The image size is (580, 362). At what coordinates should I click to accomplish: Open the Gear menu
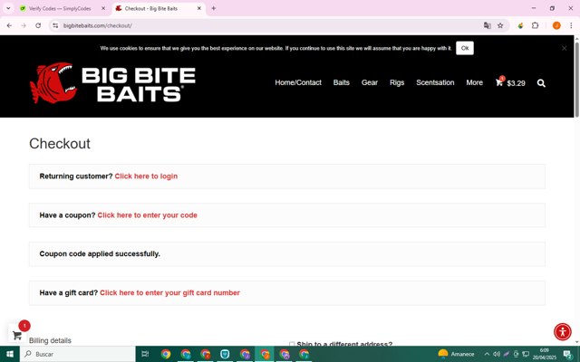(370, 82)
